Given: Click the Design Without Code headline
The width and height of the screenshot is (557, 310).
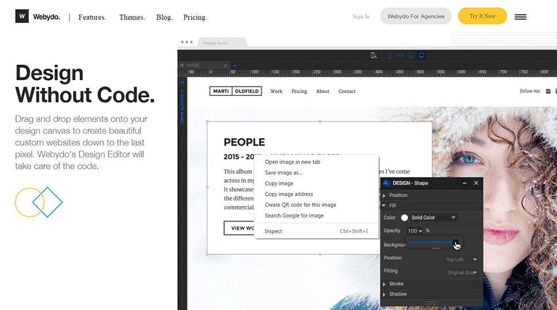Looking at the screenshot, I should click(x=85, y=84).
